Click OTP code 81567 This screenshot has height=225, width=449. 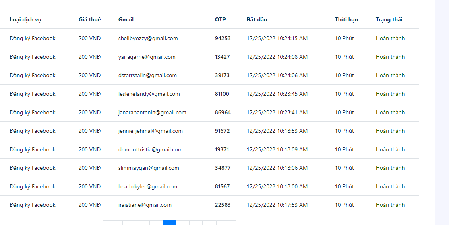pos(222,187)
